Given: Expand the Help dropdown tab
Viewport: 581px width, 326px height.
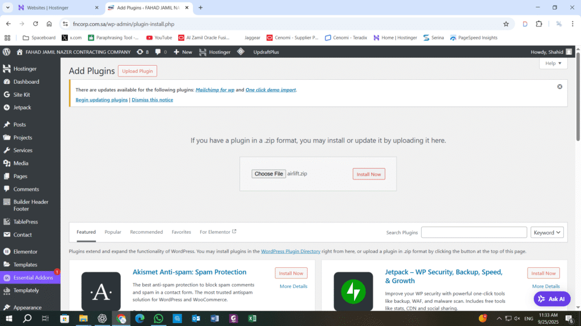Looking at the screenshot, I should [553, 63].
